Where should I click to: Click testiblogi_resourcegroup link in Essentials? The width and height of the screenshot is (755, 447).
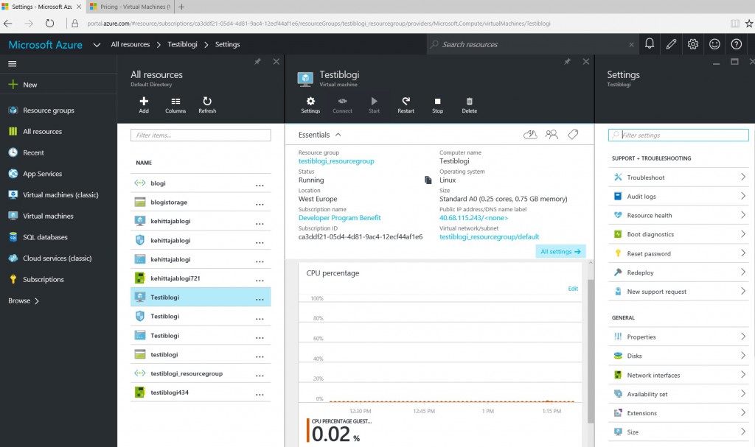coord(336,161)
